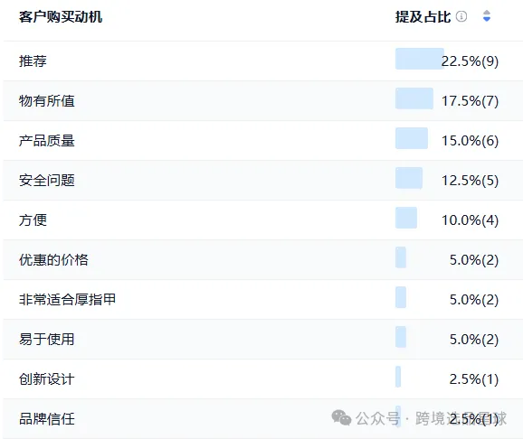The height and width of the screenshot is (439, 523).
Task: Open the 安全问题 motivation entry
Action: pos(47,180)
